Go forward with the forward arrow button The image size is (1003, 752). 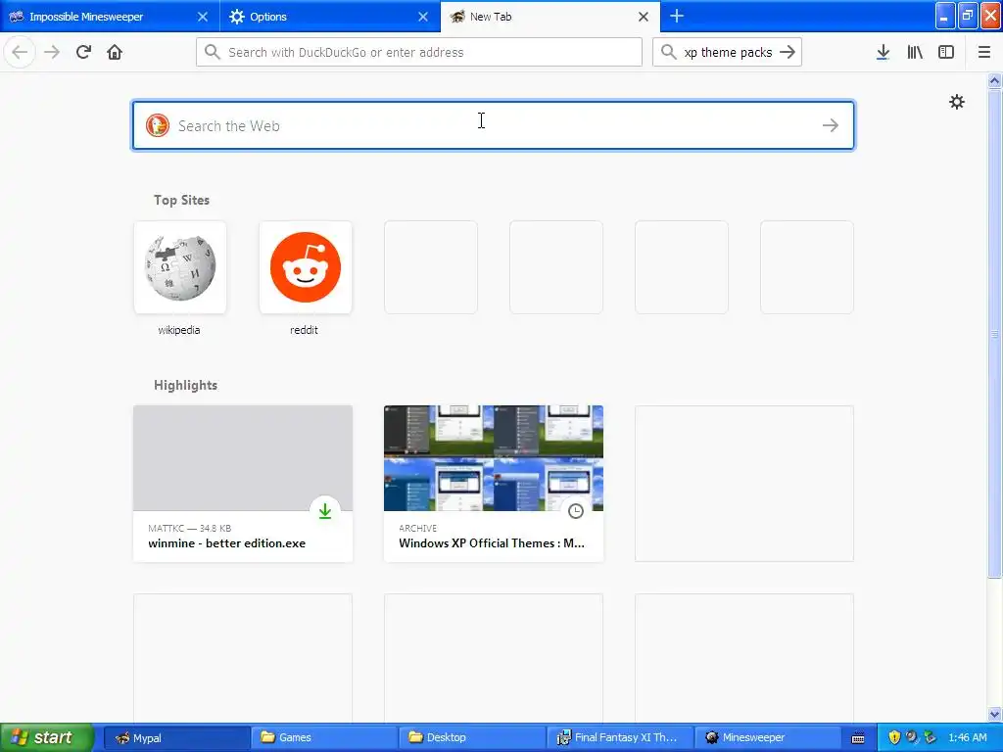52,52
